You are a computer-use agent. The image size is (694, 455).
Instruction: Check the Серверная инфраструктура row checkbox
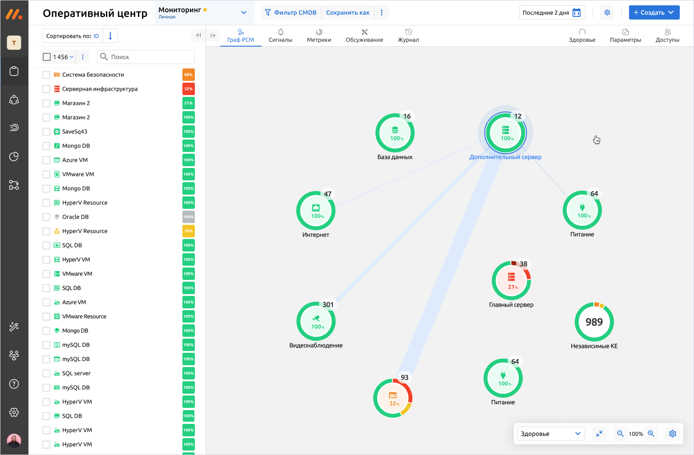tap(46, 89)
